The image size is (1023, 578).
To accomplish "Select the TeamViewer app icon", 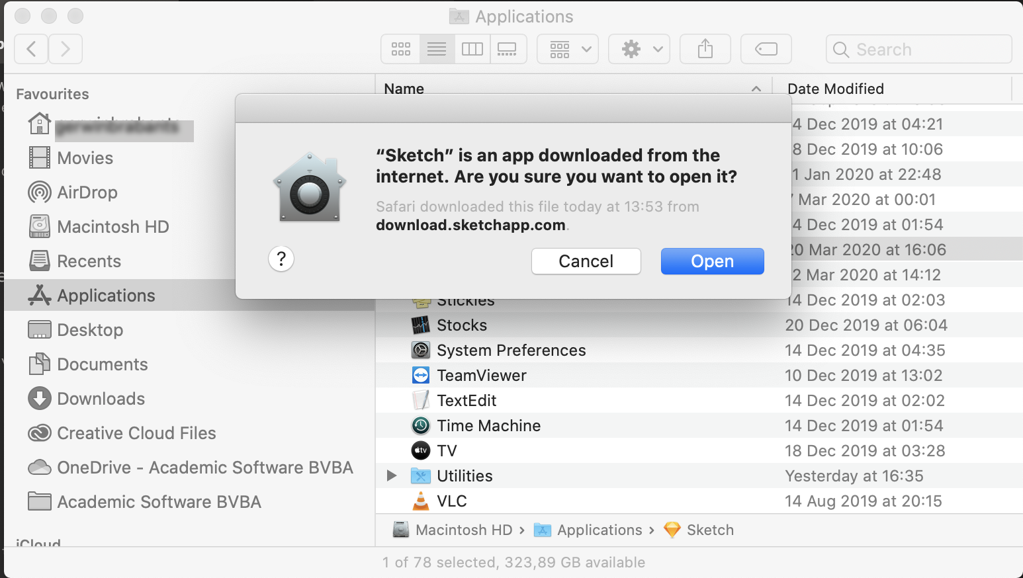I will pyautogui.click(x=421, y=376).
